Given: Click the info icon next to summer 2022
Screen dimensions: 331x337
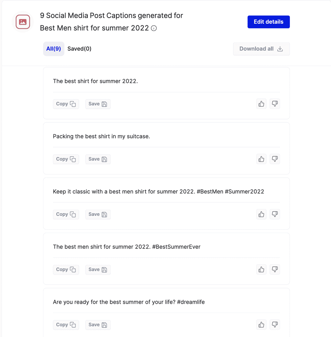Looking at the screenshot, I should point(154,28).
